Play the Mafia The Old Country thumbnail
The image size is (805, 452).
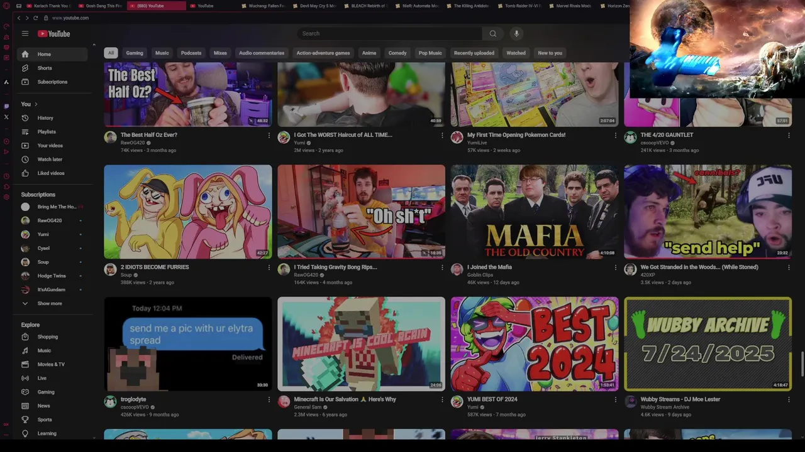click(x=535, y=212)
